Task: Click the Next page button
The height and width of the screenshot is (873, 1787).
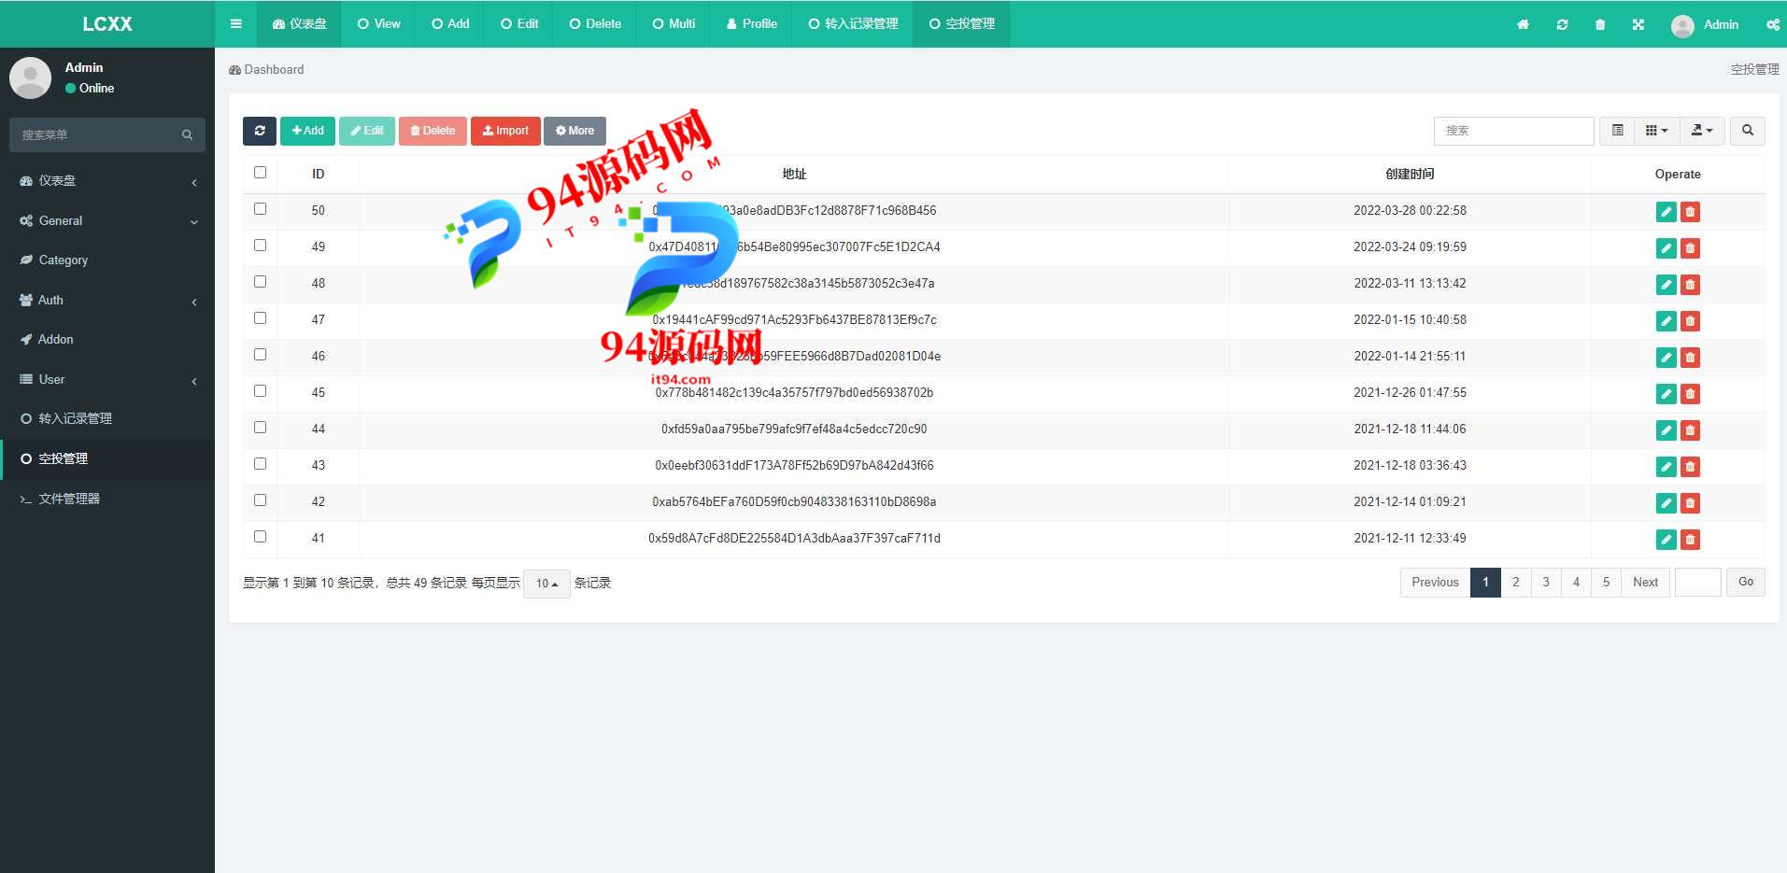Action: (x=1645, y=583)
